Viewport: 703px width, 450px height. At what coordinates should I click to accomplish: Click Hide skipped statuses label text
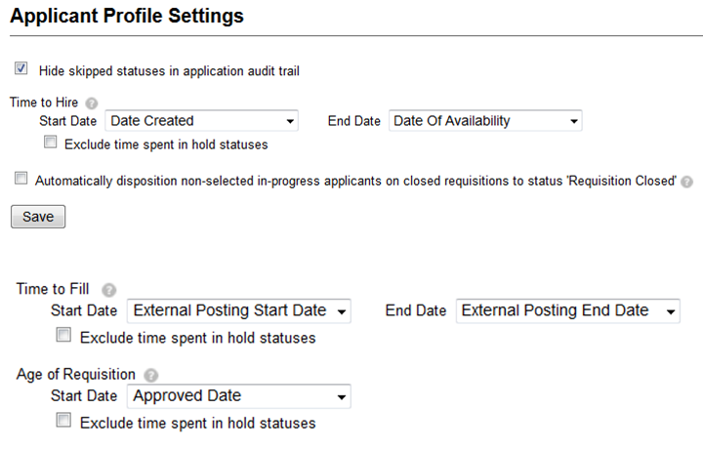169,71
